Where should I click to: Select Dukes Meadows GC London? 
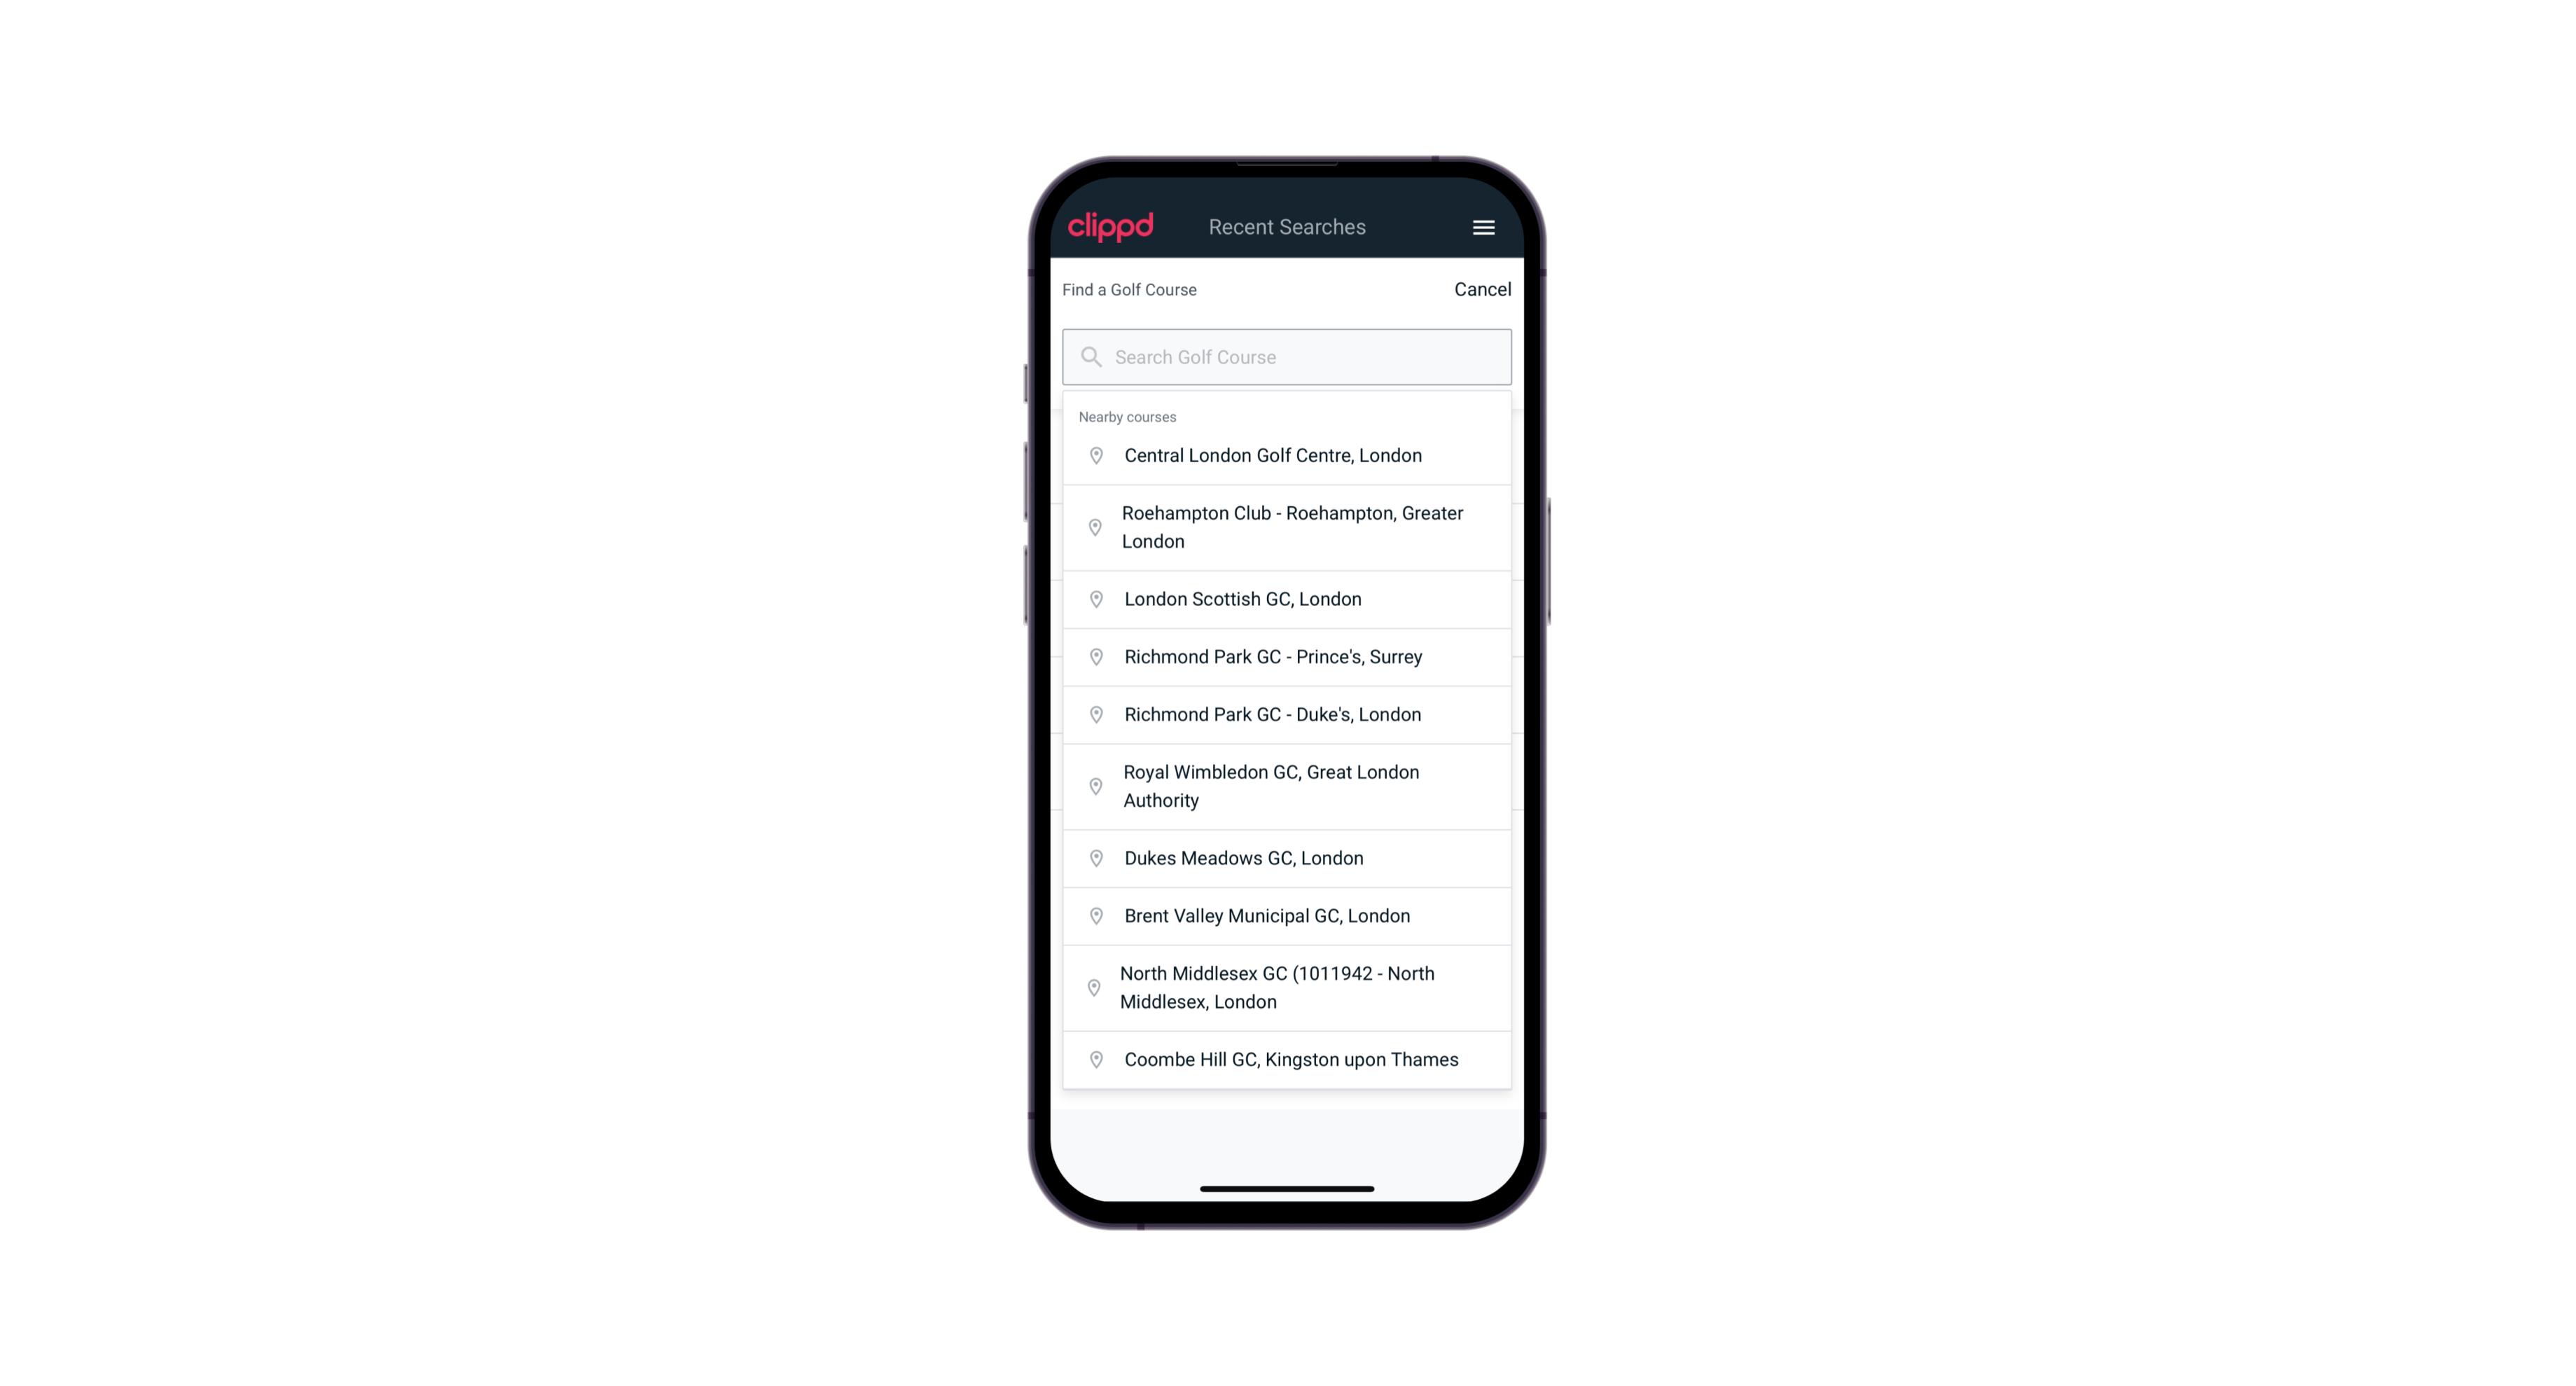point(1287,857)
